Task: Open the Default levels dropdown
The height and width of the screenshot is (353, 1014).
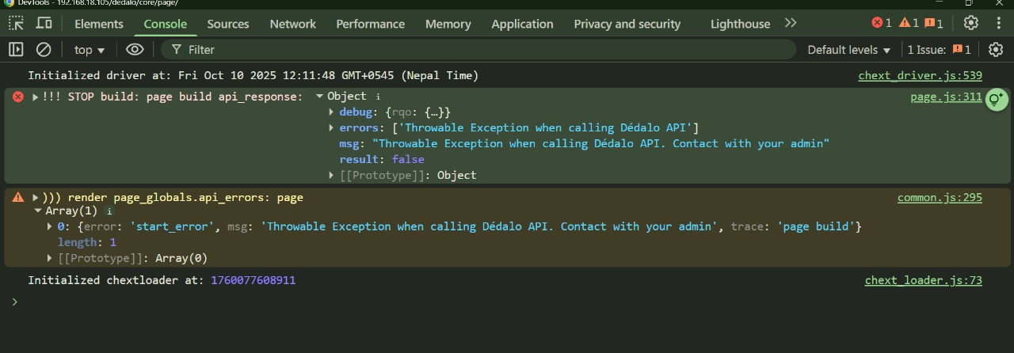Action: click(x=848, y=50)
